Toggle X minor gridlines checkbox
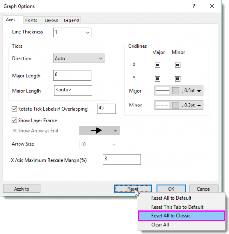 pos(178,65)
